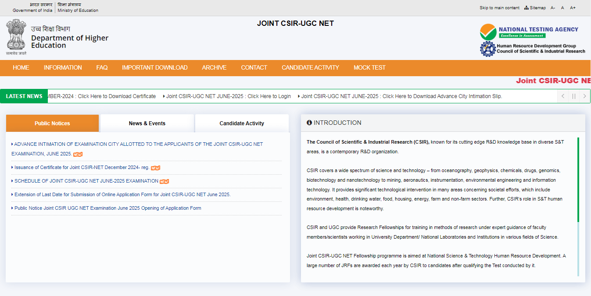Open the INFORMATION menu
591x296 pixels.
pyautogui.click(x=63, y=68)
